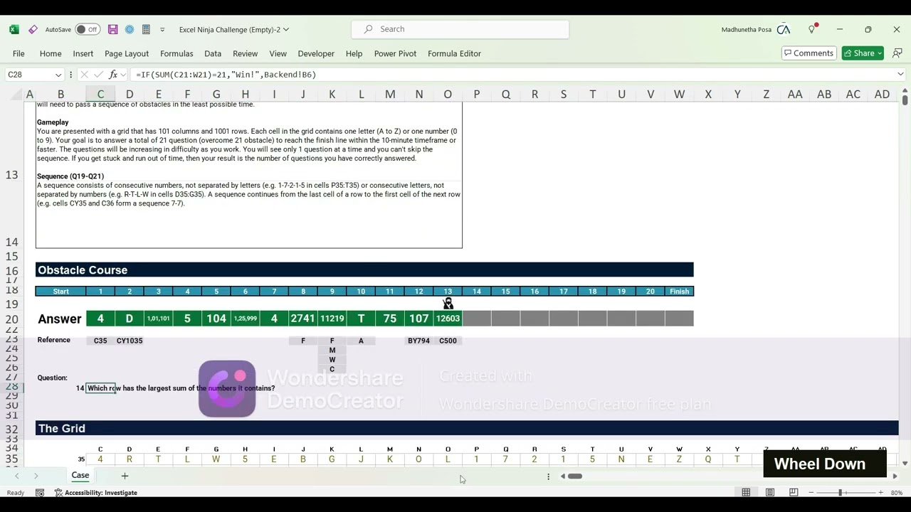Open the File menu
The image size is (911, 512).
click(x=19, y=53)
